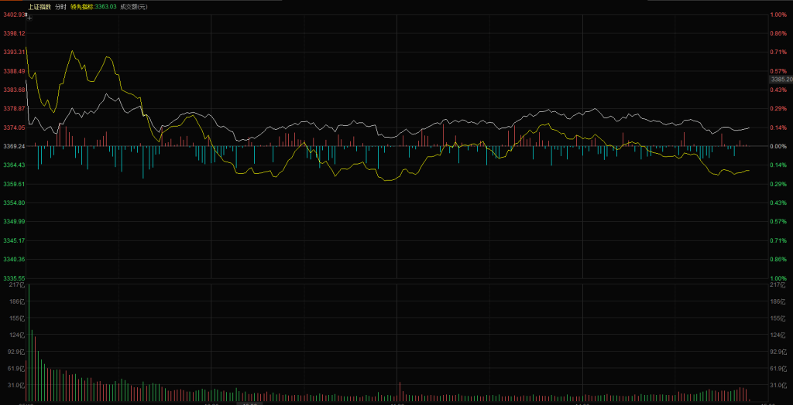793x405 pixels.
Task: Click the 3385.20 price tag on right axis
Action: 780,79
